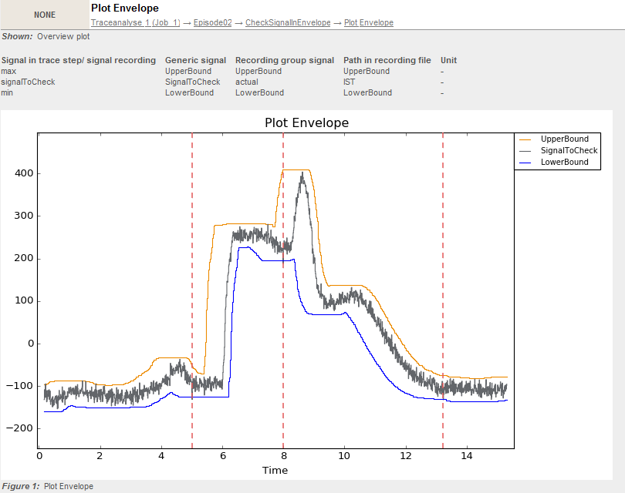This screenshot has width=625, height=493.
Task: Click the 'Recording group signal' column header
Action: point(285,60)
